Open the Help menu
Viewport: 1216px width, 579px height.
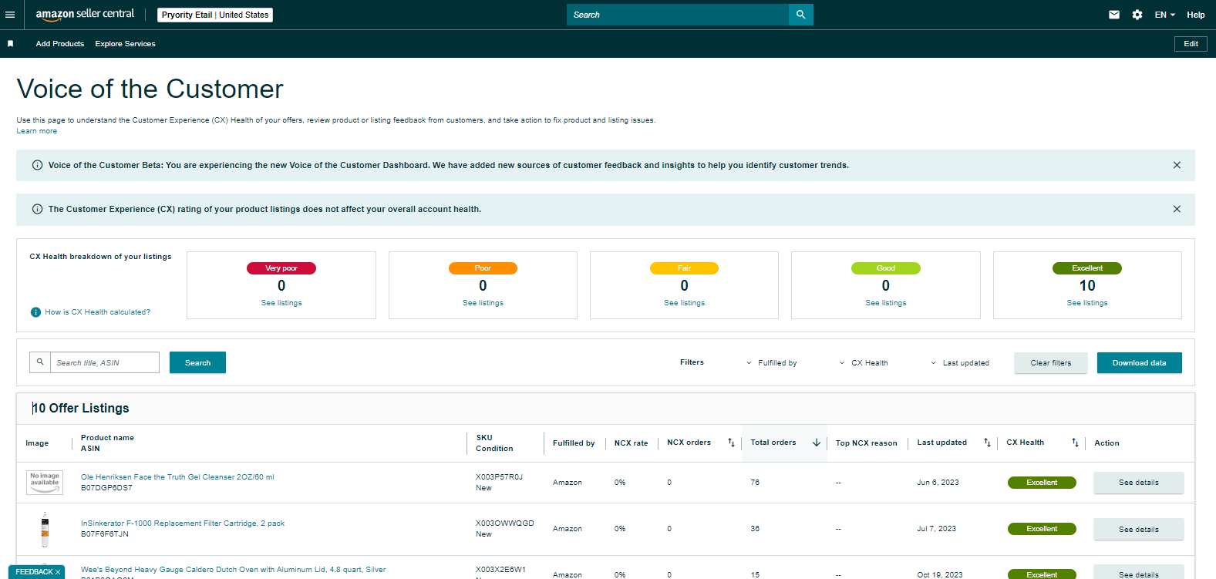1196,15
